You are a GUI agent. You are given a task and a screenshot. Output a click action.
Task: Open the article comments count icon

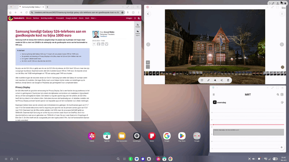[94, 44]
